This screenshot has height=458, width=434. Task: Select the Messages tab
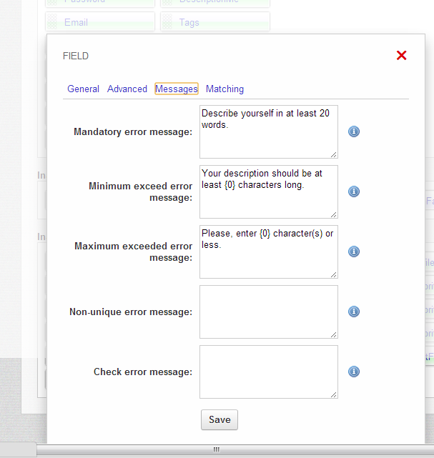(176, 89)
